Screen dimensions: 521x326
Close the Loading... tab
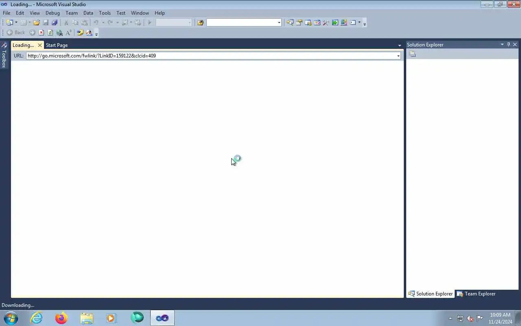40,45
